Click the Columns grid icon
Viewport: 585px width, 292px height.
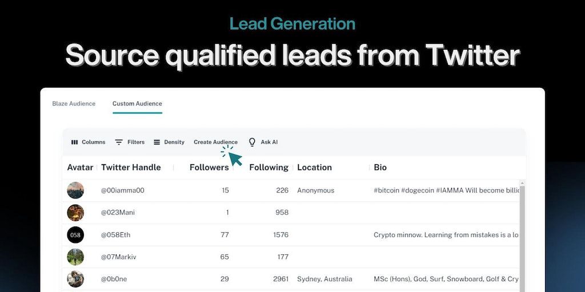74,142
